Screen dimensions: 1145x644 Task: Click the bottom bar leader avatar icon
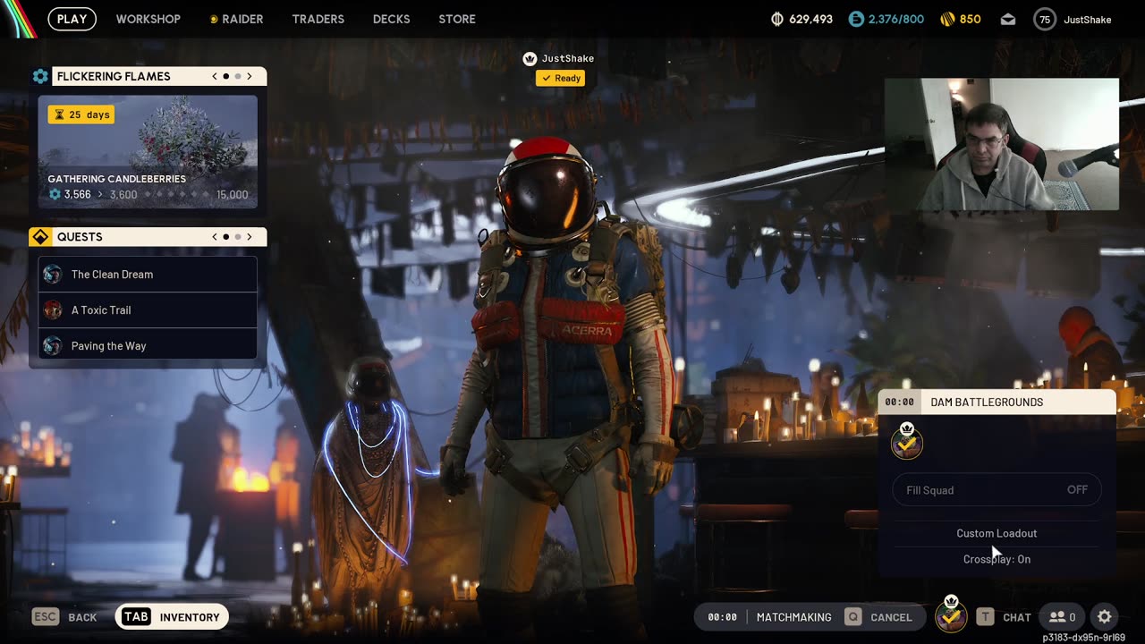pos(951,614)
